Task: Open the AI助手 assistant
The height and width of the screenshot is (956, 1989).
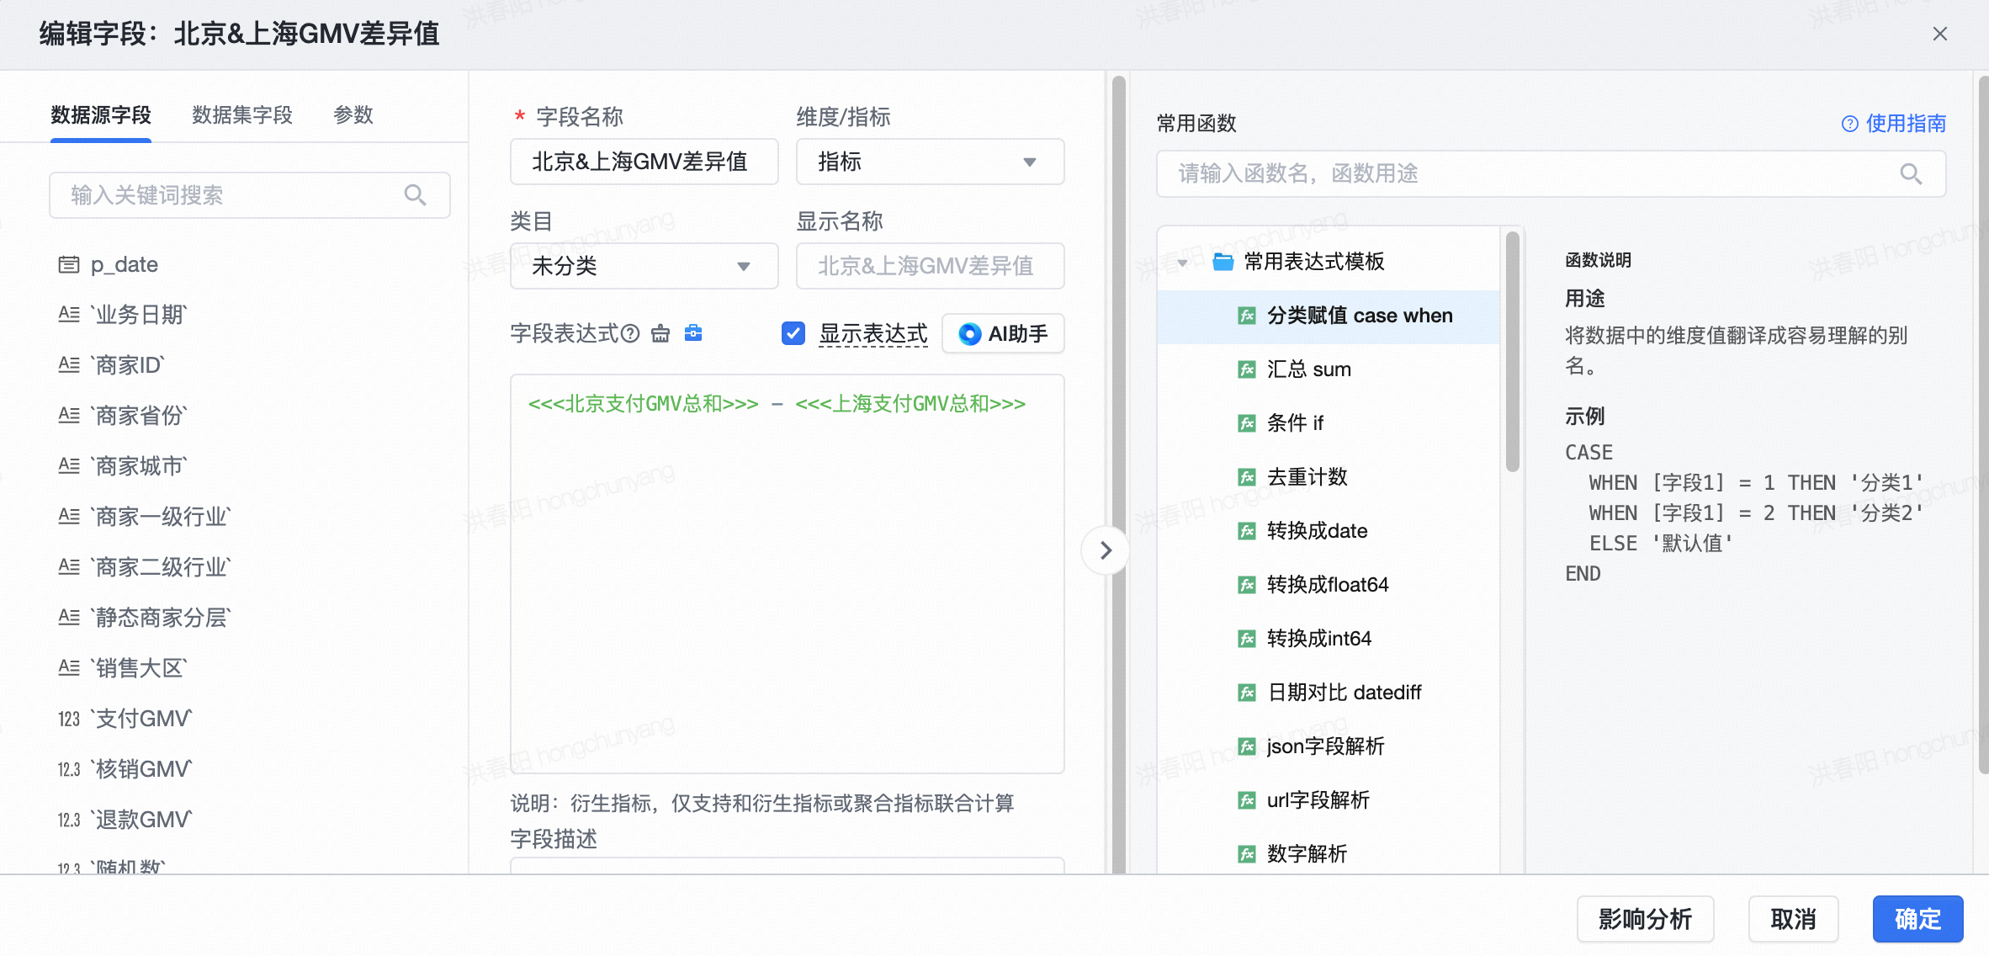Action: pos(1003,334)
